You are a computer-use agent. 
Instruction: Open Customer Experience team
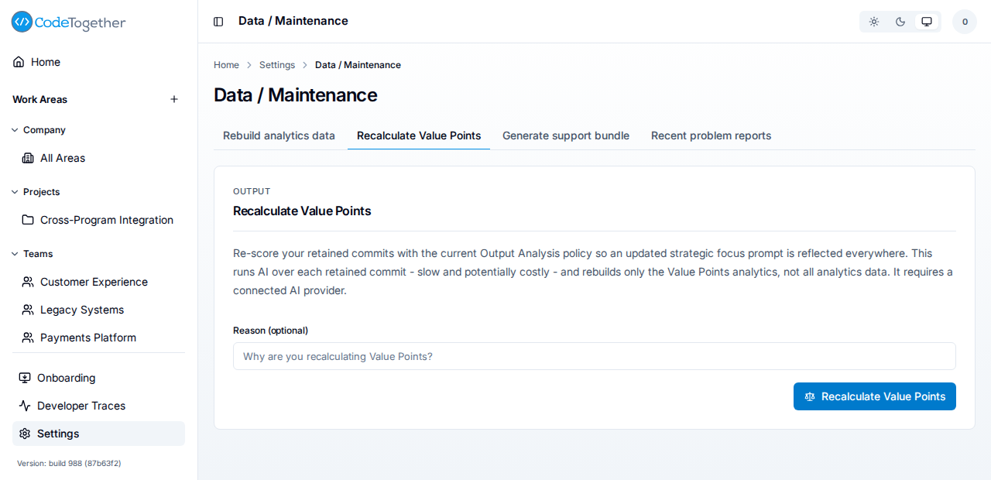click(98, 282)
